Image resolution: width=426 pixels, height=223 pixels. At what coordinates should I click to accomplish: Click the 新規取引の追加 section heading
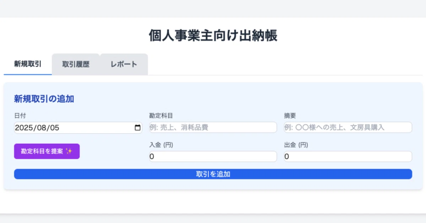pyautogui.click(x=44, y=99)
